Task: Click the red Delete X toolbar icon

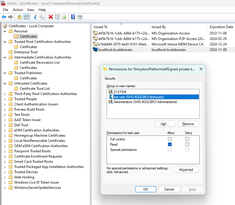Action: tap(51, 17)
